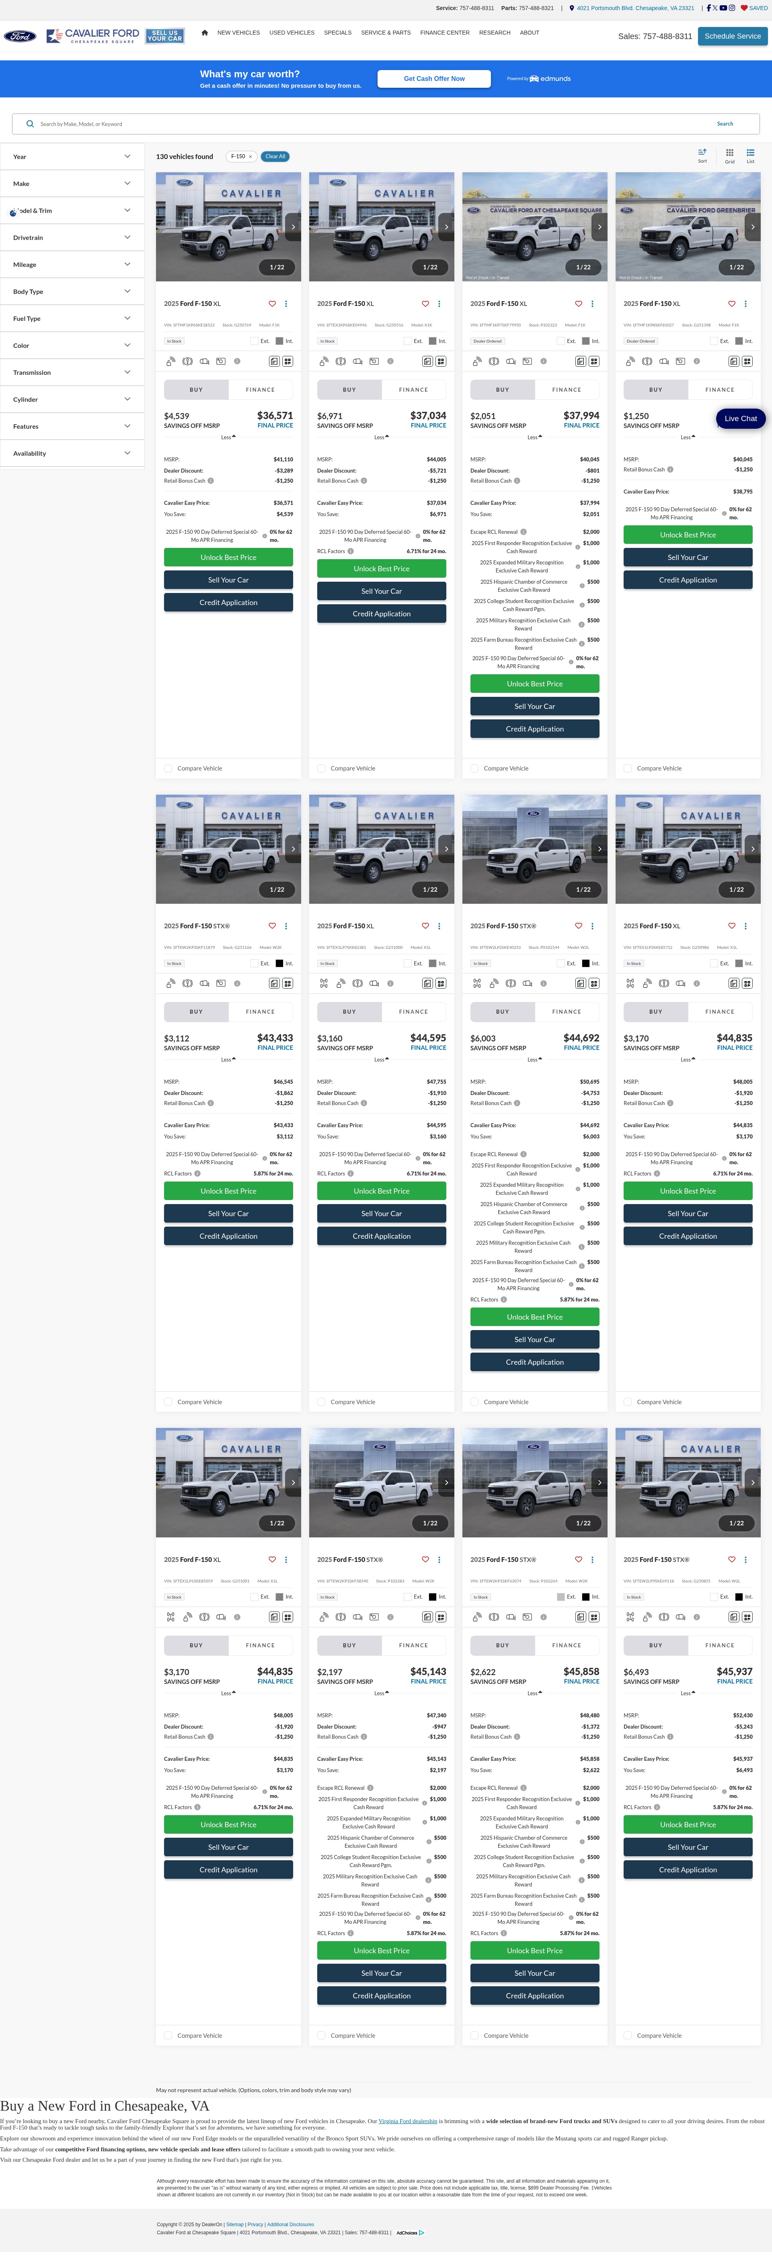This screenshot has height=2260, width=772.
Task: Open QR code icon on $43,433 F-150 STX card
Action: click(x=287, y=983)
